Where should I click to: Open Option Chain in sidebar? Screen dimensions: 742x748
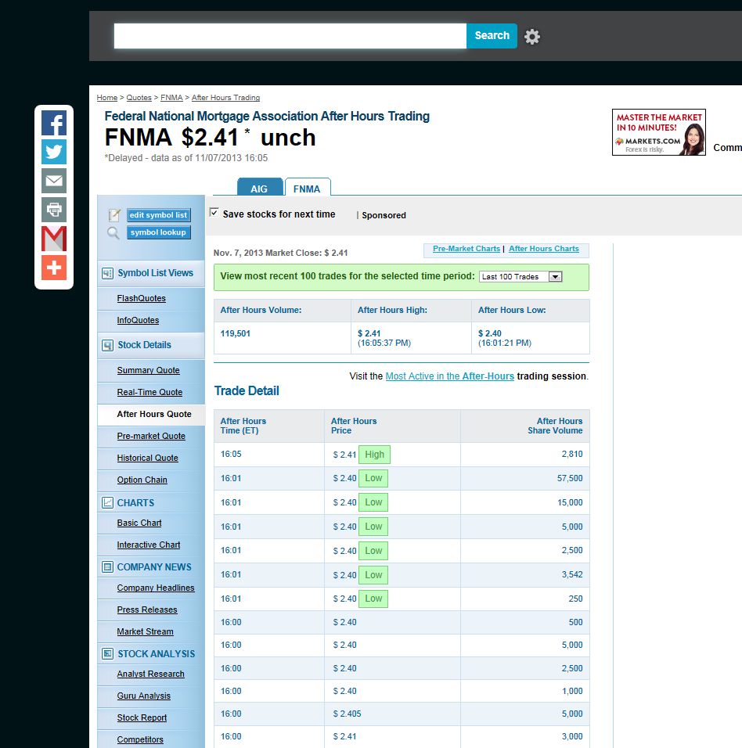[142, 480]
